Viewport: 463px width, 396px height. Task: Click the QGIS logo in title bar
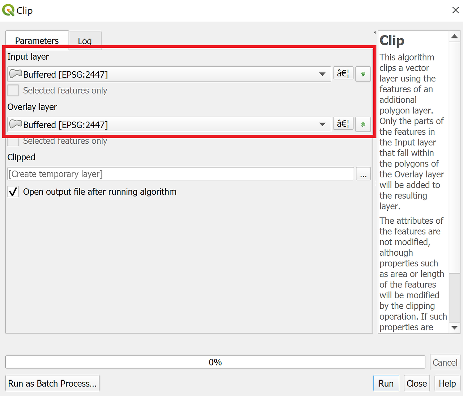pos(8,10)
